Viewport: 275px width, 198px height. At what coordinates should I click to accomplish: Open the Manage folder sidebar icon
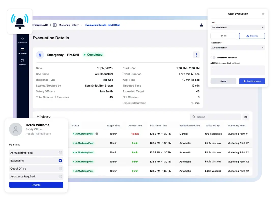[x=22, y=62]
